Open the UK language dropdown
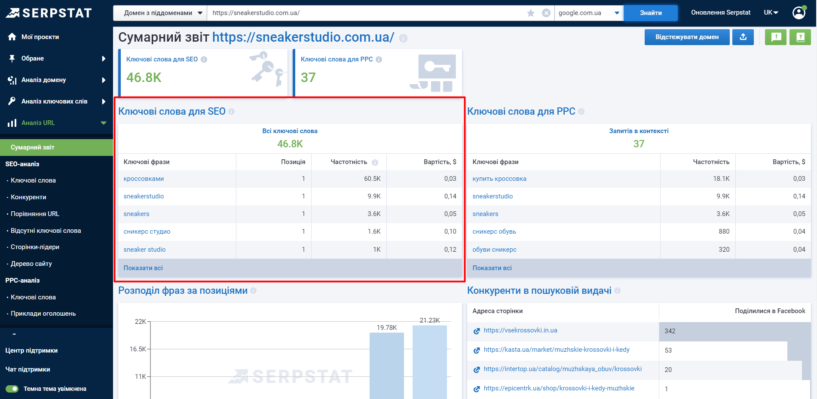 click(x=771, y=12)
